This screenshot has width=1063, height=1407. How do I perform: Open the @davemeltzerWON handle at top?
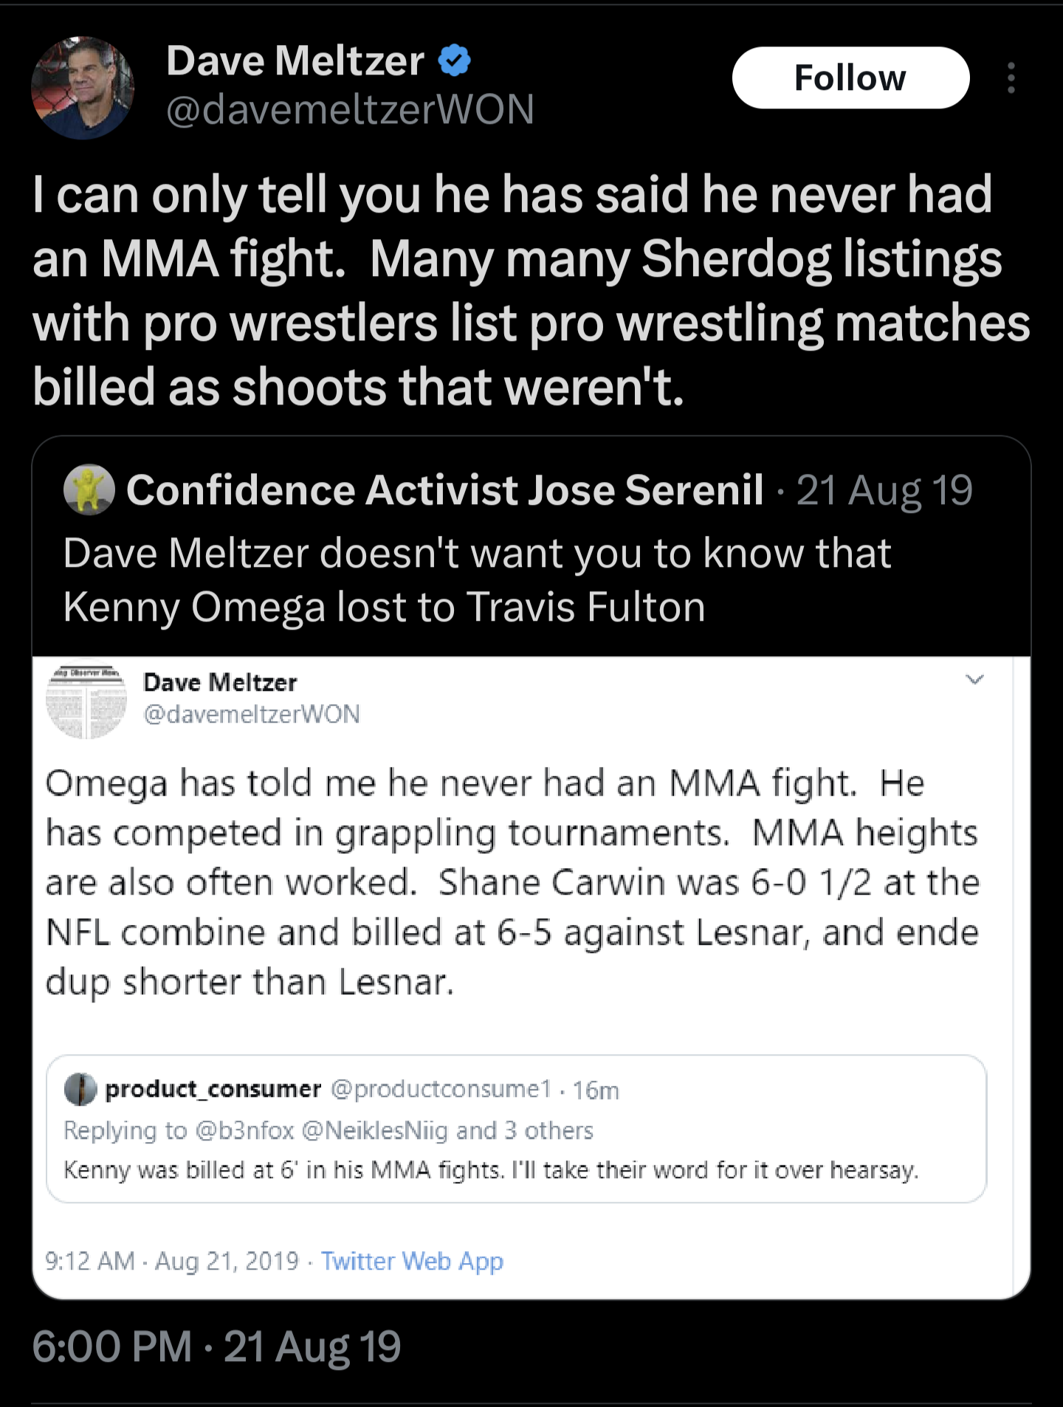click(350, 109)
